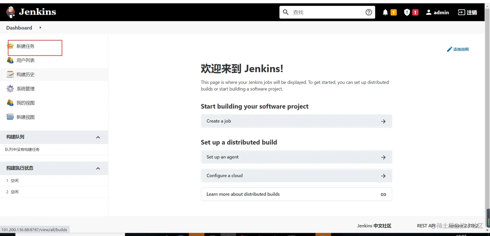
Task: Collapse the 构建执行状态 panel
Action: tap(98, 168)
